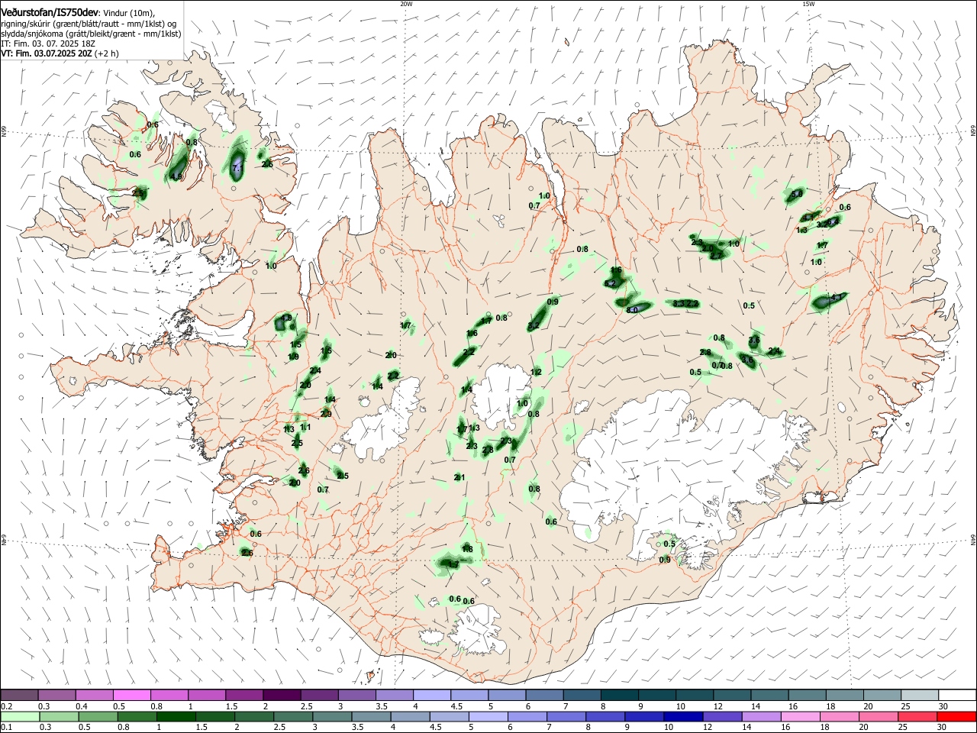Pick the navy blue swatch in bottom legend row
Image resolution: width=977 pixels, height=733 pixels.
tap(682, 716)
